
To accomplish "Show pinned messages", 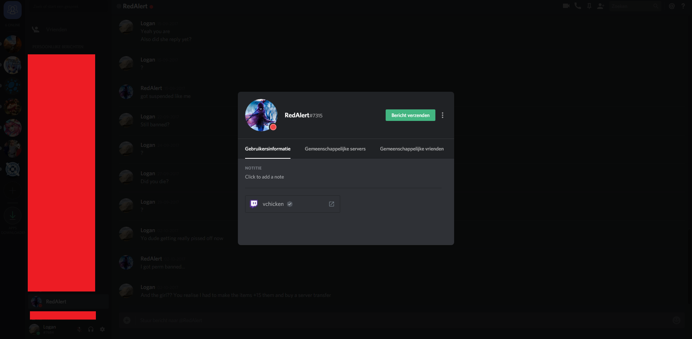I will click(589, 6).
